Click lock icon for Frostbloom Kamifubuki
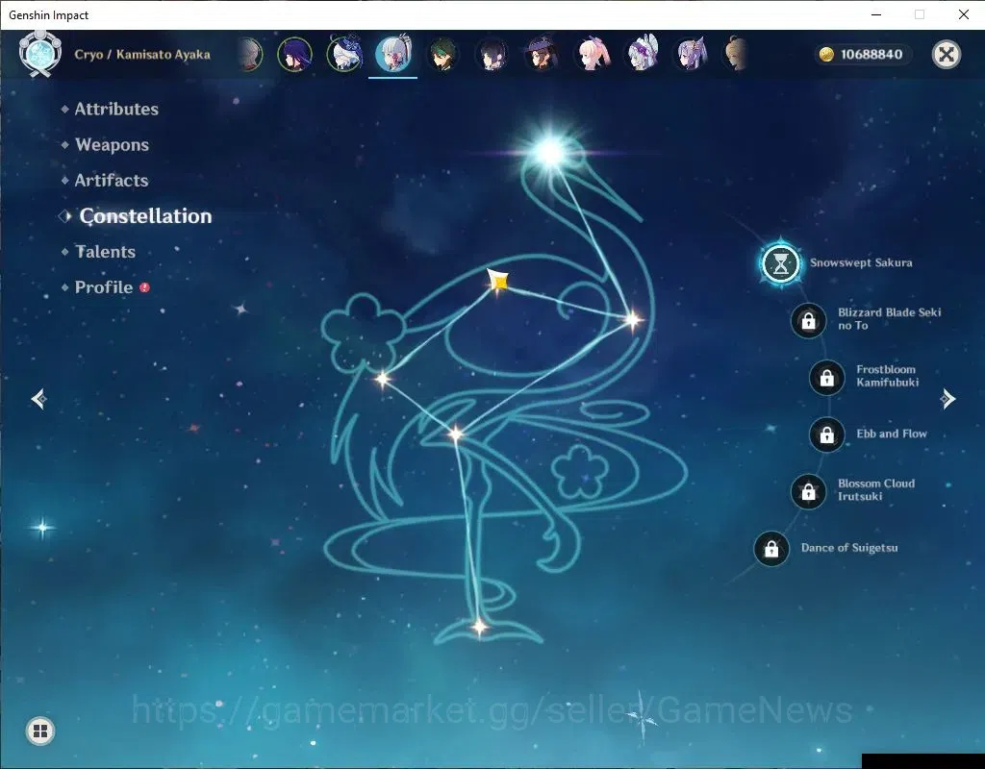The image size is (985, 769). 826,378
